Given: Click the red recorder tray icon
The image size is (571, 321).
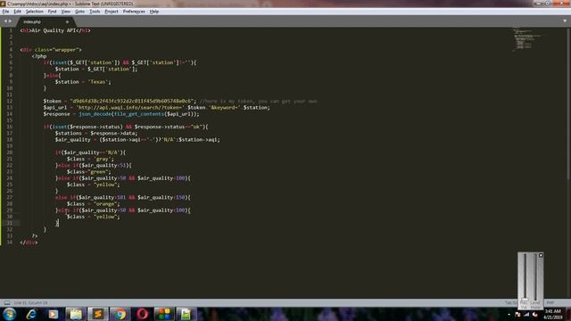Looking at the screenshot, I should pyautogui.click(x=534, y=315).
